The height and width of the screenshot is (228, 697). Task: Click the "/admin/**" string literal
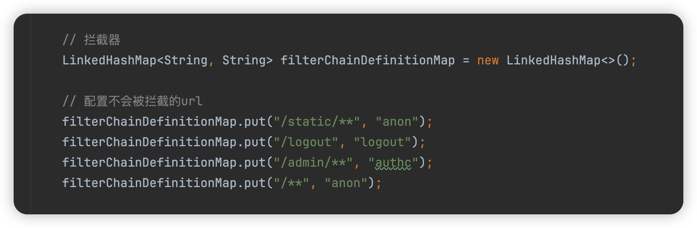[313, 162]
